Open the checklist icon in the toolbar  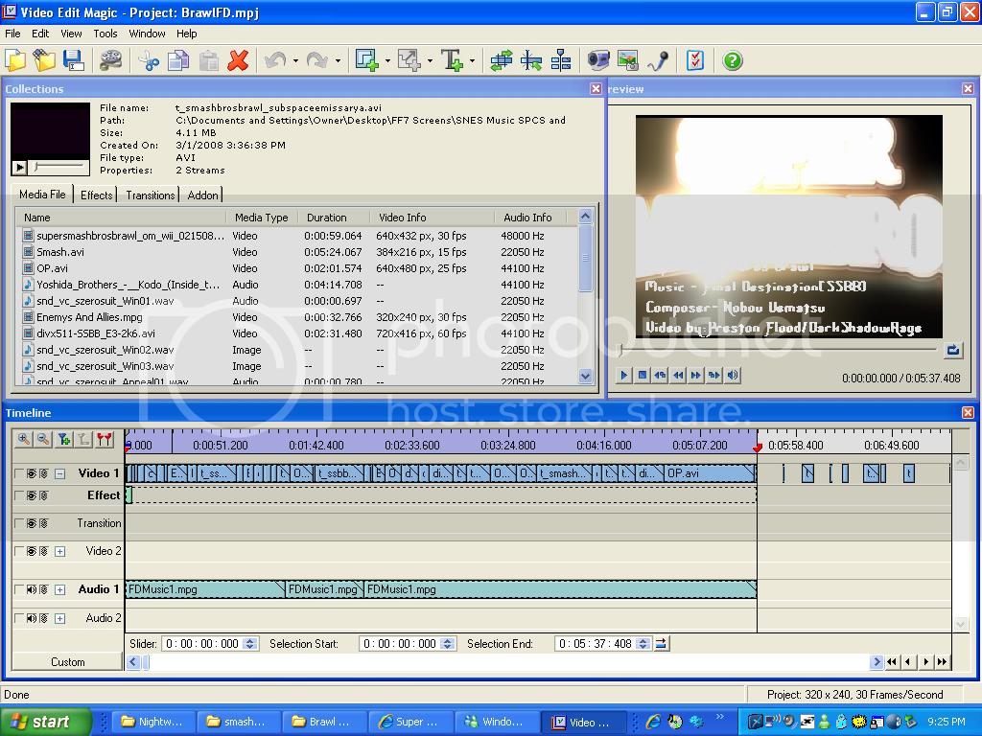point(695,60)
